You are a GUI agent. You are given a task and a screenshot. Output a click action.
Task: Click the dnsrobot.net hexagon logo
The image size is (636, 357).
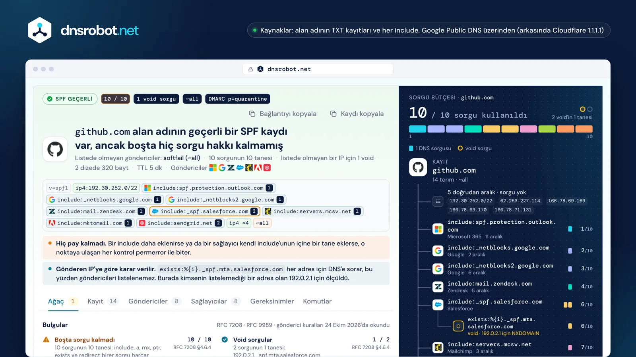(40, 30)
